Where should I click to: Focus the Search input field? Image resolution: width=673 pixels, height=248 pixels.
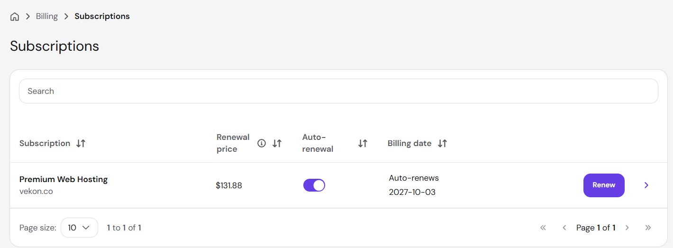[x=338, y=91]
